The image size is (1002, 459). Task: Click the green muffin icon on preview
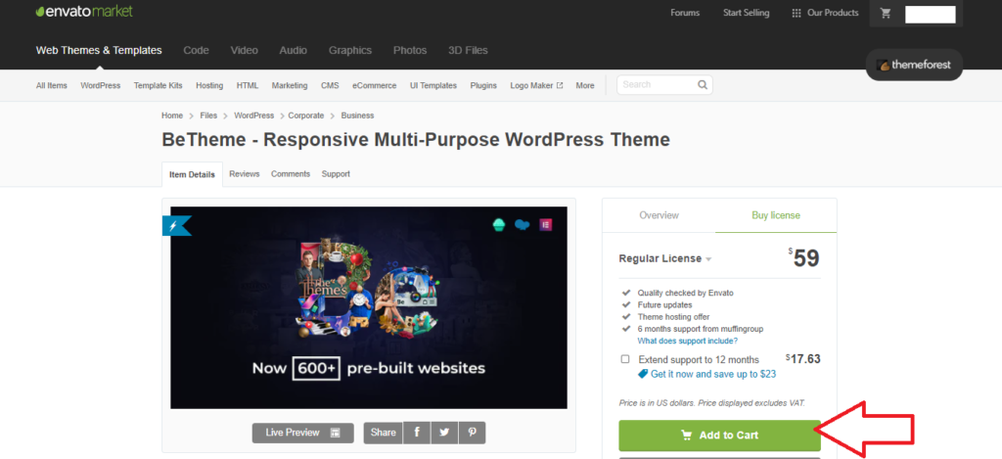498,224
